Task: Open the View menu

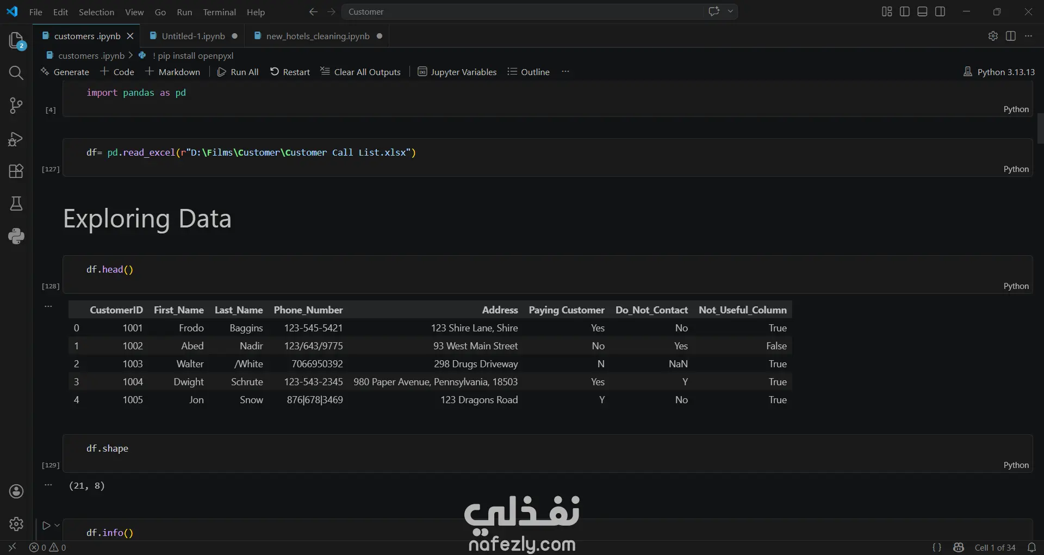Action: point(134,12)
